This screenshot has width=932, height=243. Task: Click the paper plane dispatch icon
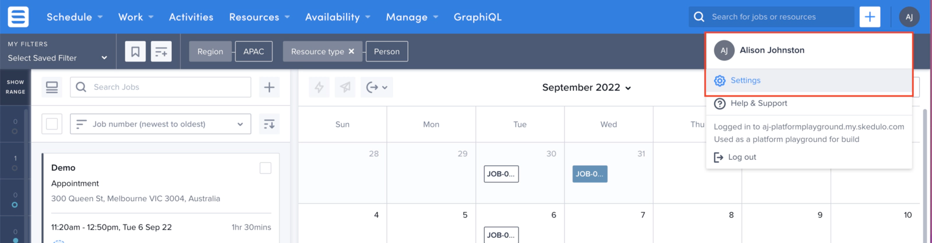[x=345, y=87]
